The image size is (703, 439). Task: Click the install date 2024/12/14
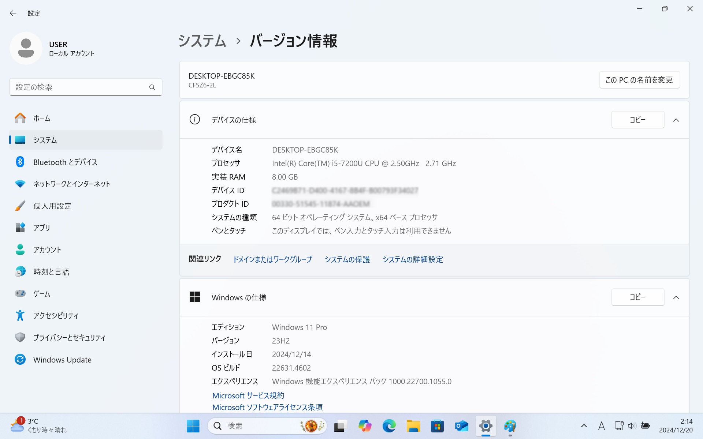point(291,354)
